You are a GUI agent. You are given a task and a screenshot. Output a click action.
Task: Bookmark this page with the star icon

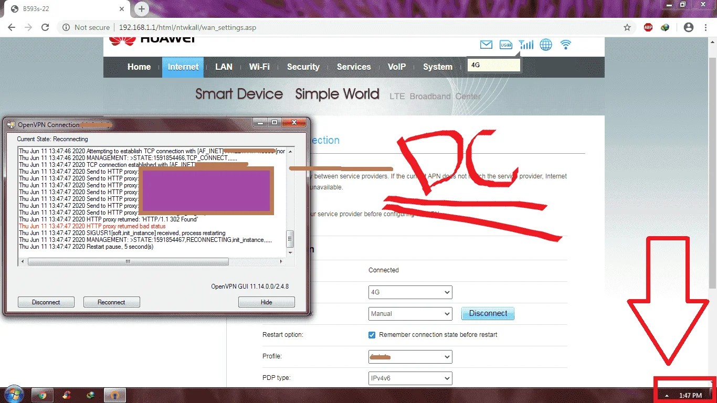(627, 27)
